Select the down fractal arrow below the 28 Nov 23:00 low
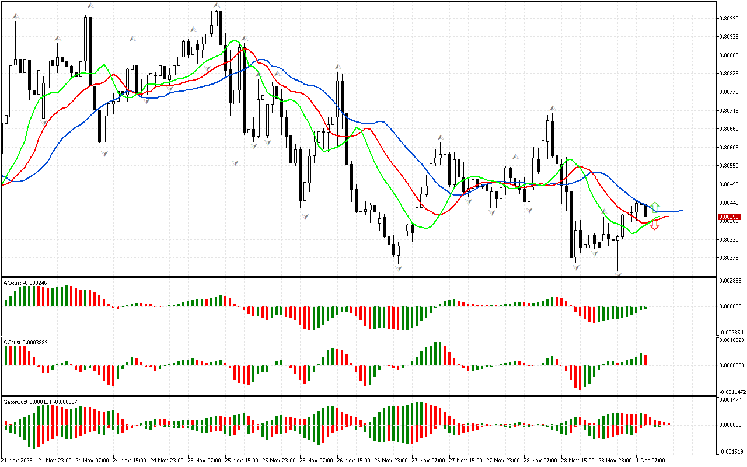Viewport: 747px width, 467px height. point(617,274)
